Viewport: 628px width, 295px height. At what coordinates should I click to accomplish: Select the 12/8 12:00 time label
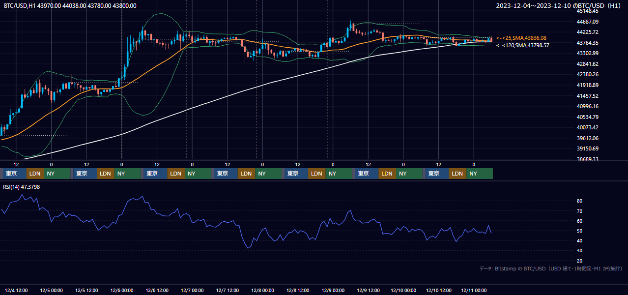298,291
